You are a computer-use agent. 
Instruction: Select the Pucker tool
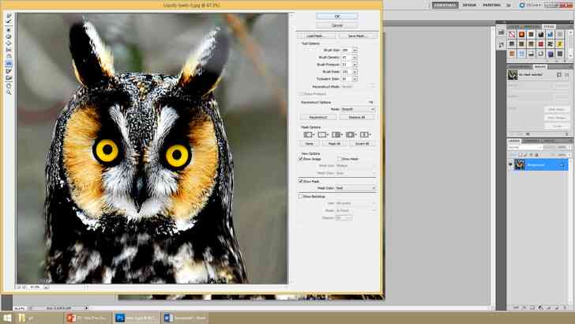(9, 36)
